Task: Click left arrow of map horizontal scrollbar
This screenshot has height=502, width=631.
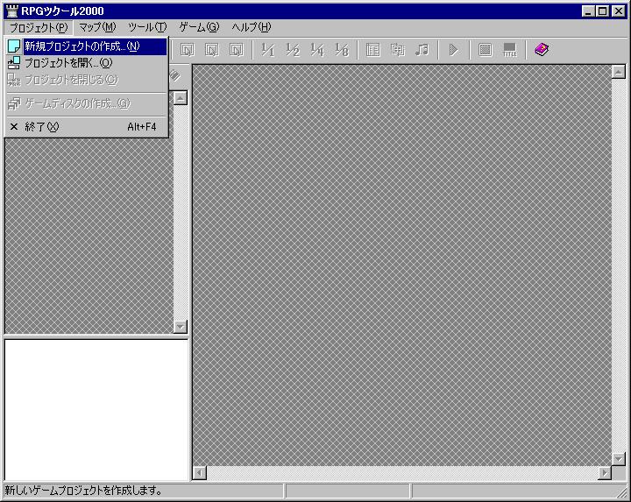Action: 200,472
